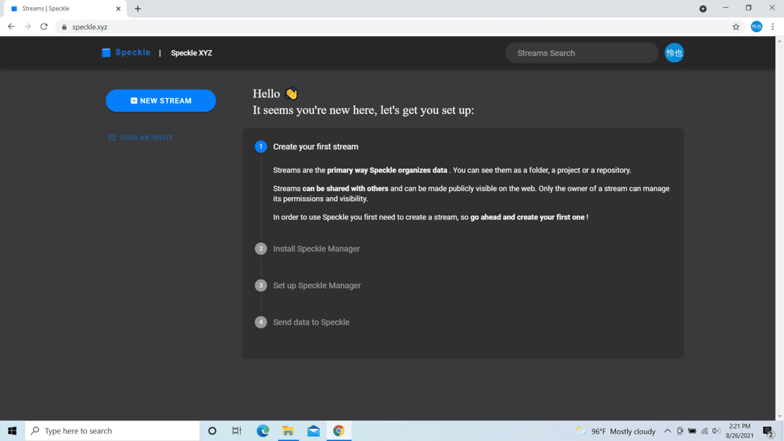The image size is (784, 441).
Task: Click the Speckle brand text link
Action: (133, 52)
